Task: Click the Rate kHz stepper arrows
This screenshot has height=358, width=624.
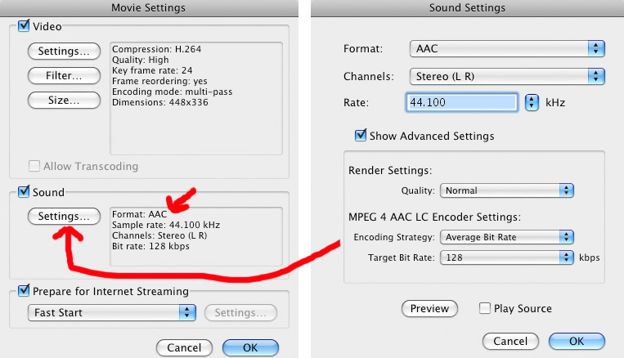Action: pos(532,103)
